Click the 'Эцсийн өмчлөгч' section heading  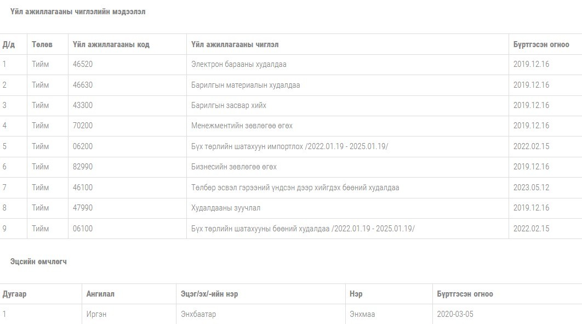(x=38, y=262)
